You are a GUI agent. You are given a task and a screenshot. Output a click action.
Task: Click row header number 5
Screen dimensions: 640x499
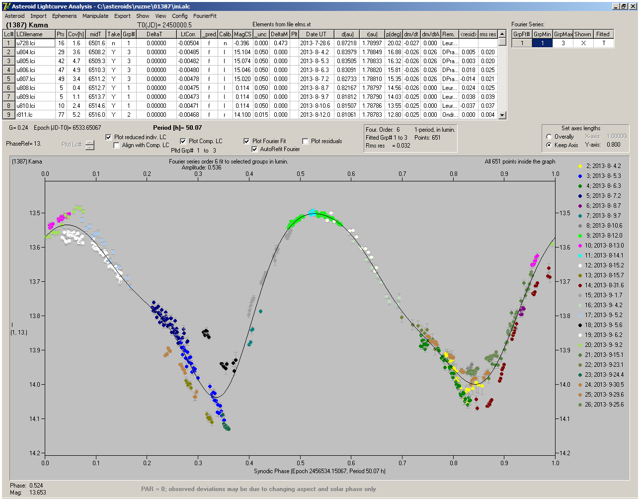[9, 79]
